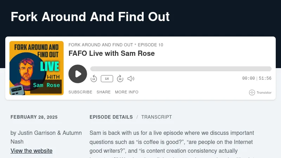Open the Subscribe options

pyautogui.click(x=80, y=92)
